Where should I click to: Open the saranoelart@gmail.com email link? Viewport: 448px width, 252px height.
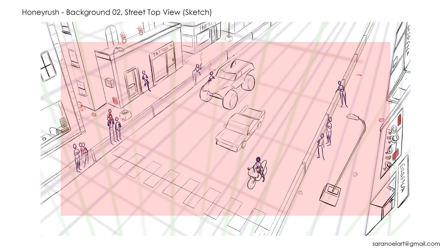(x=406, y=244)
